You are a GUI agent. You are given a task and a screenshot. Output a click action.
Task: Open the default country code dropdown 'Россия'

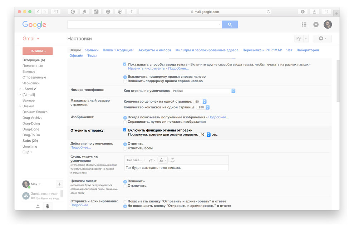203,91
